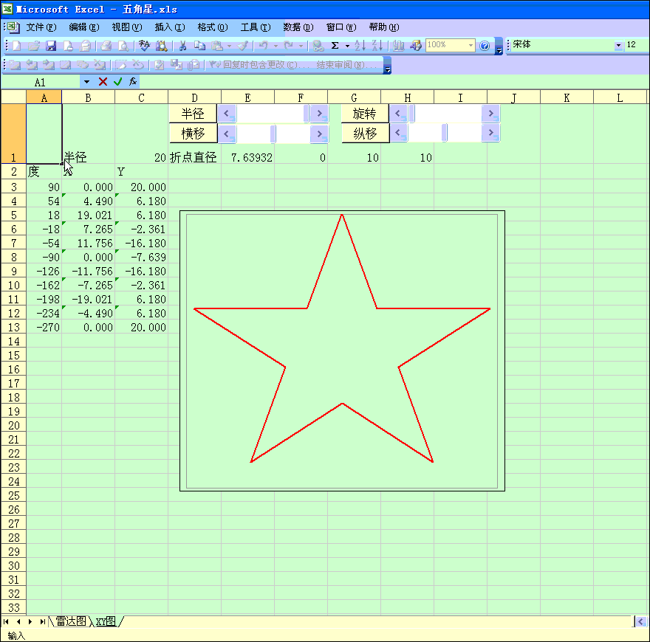Open the Name Box dropdown arrow
Screen dimensions: 650x642
[86, 82]
